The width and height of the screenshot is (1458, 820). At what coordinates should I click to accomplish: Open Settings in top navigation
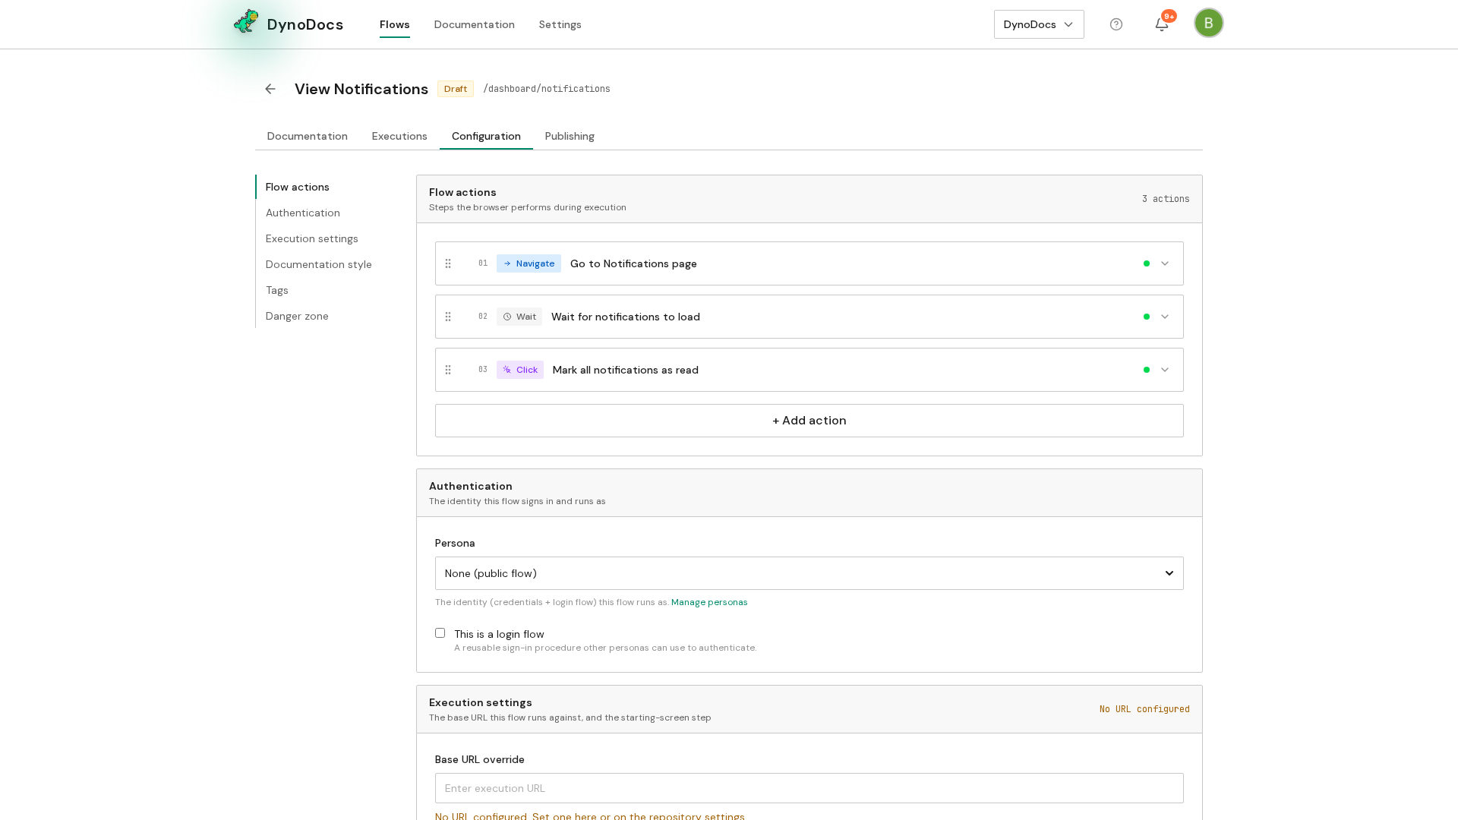click(x=560, y=24)
